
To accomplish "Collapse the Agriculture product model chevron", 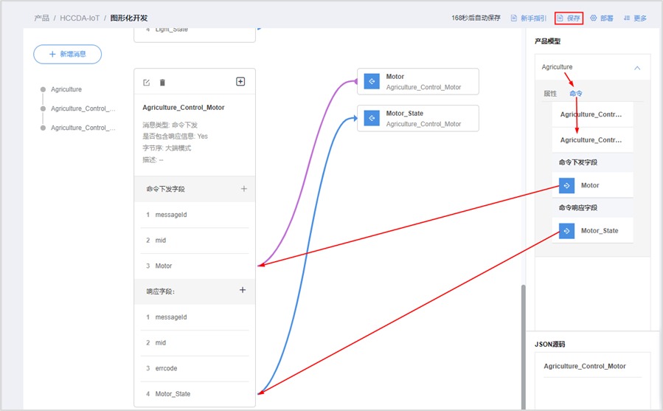I will [637, 68].
